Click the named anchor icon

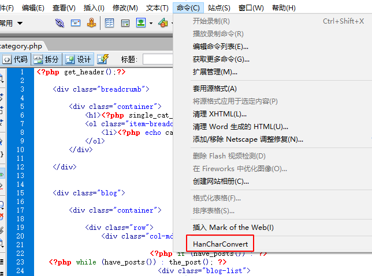coord(91,23)
